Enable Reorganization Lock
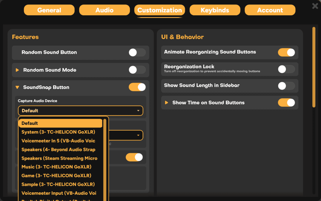 pyautogui.click(x=286, y=69)
